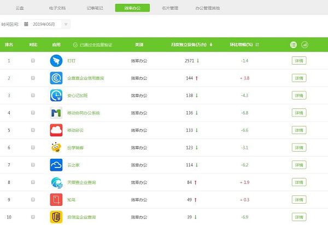The width and height of the screenshot is (328, 225).
Task: Click the 环比增幅(%) column header
Action: [241, 45]
